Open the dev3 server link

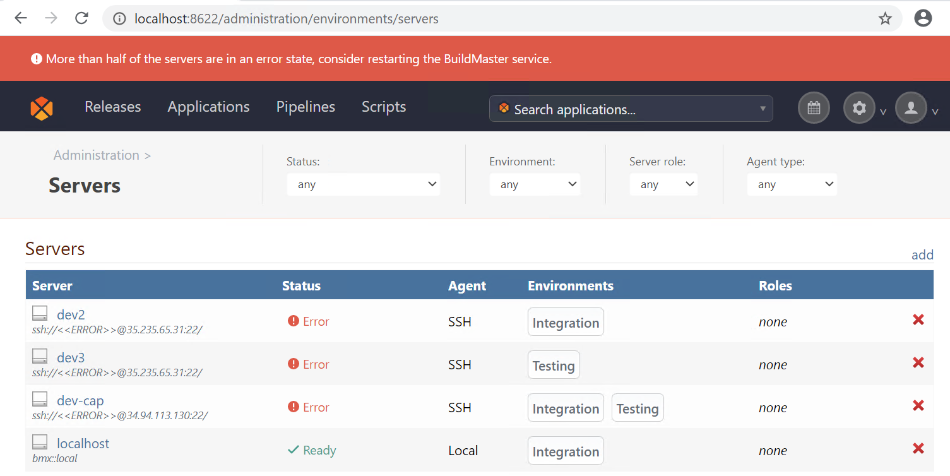(x=71, y=357)
